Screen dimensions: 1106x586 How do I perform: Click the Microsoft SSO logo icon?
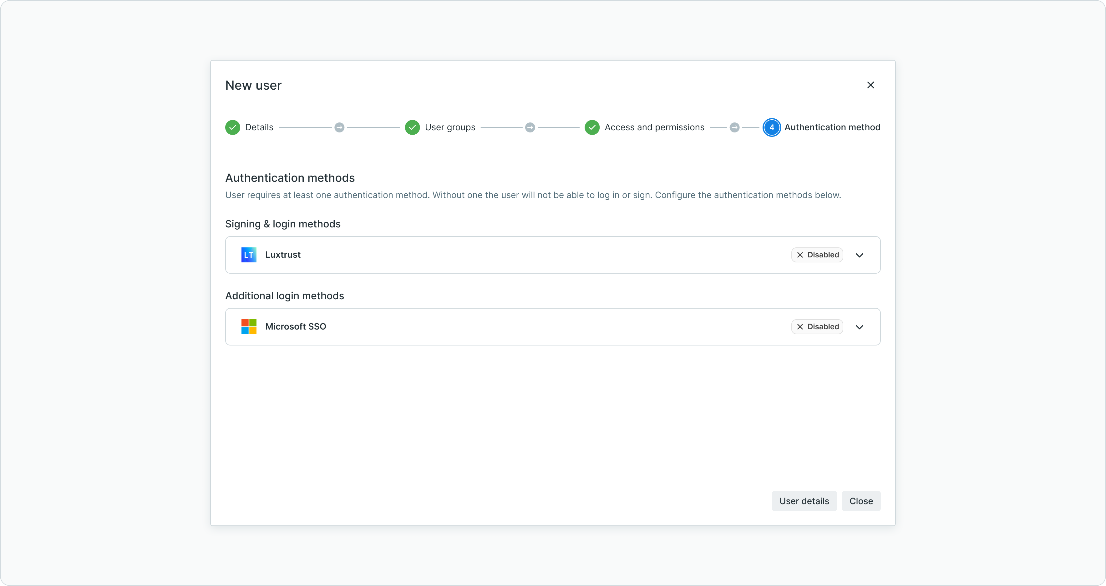point(249,327)
